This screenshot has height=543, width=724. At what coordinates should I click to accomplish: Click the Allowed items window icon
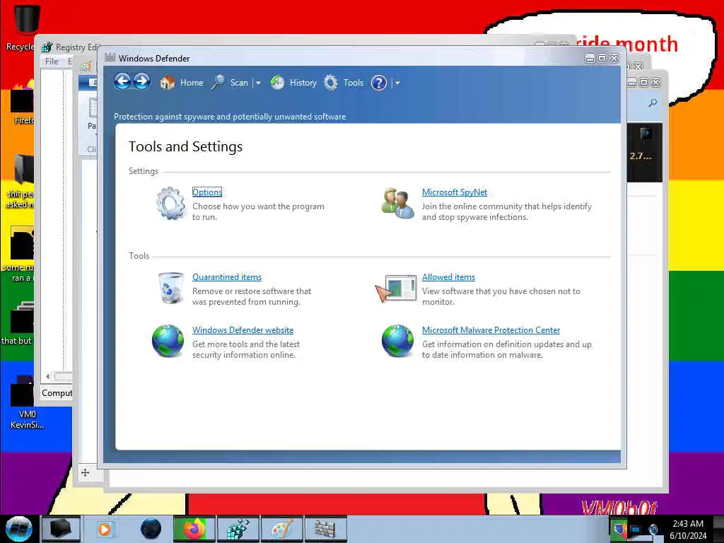[396, 288]
